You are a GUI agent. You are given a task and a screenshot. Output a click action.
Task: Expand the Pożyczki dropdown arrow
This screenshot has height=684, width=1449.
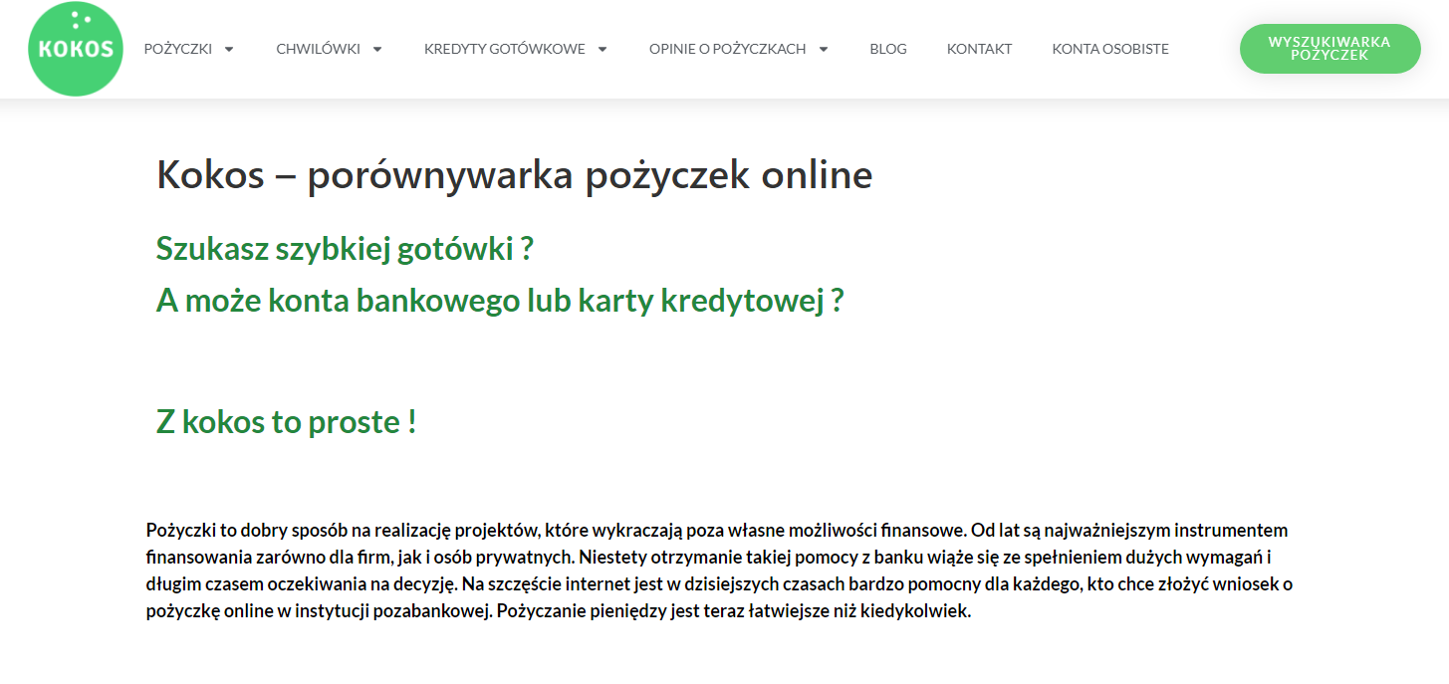[x=229, y=49]
